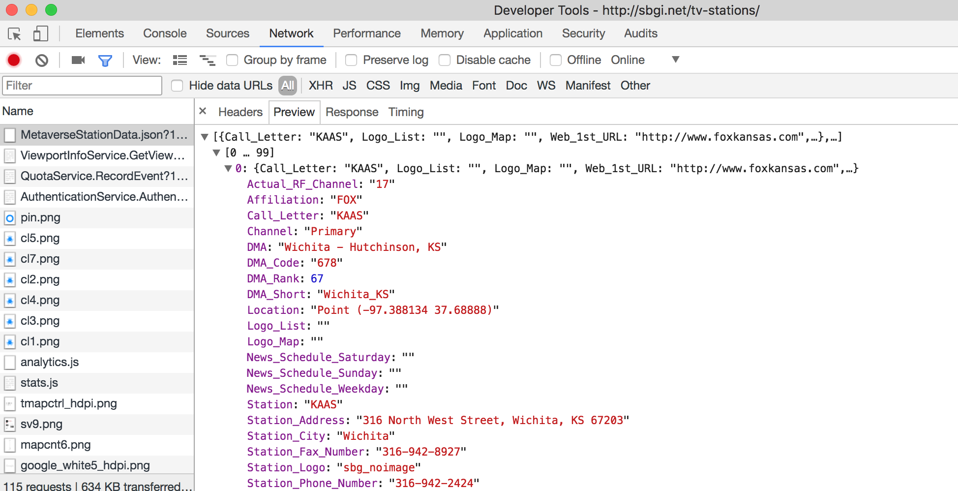This screenshot has width=958, height=491.
Task: Toggle the device toolbar icon
Action: [40, 34]
